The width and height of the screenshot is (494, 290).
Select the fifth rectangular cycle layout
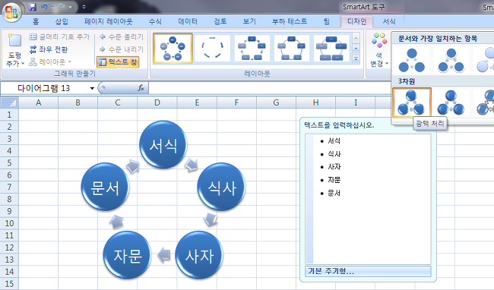(x=331, y=49)
